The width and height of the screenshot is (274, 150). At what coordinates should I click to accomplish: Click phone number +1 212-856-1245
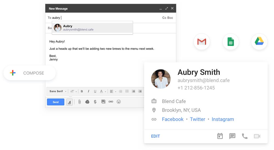(x=196, y=88)
